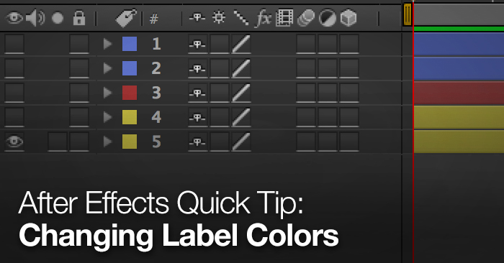Image resolution: width=504 pixels, height=263 pixels.
Task: Click the Video eye column header icon
Action: pyautogui.click(x=14, y=18)
